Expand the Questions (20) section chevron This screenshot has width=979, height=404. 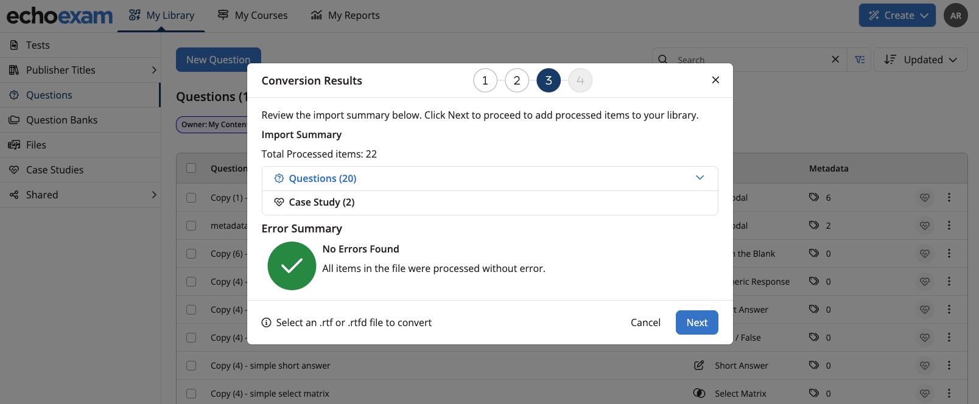coord(700,178)
